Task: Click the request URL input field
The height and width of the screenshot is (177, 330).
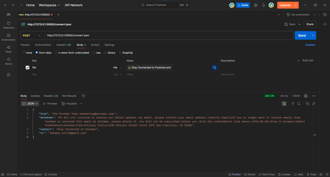Action: [168, 35]
